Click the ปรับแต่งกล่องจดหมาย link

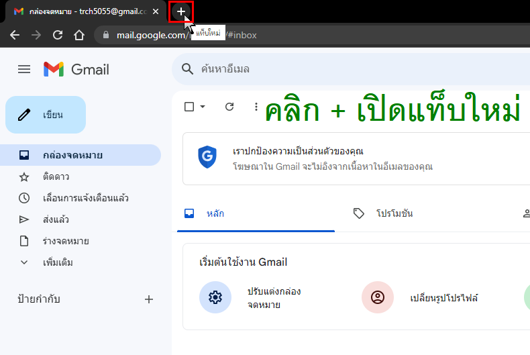(274, 298)
